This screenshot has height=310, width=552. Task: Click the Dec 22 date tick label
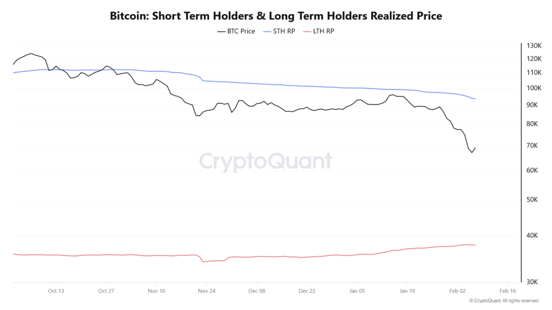click(307, 291)
